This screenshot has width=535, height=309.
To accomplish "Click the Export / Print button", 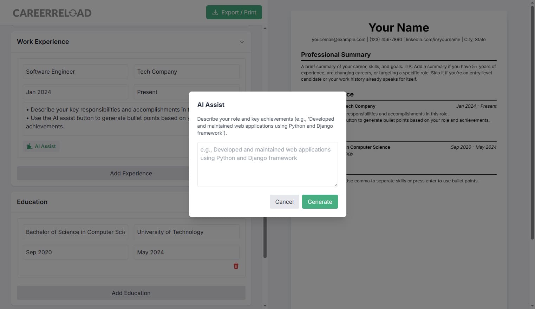I will tap(234, 12).
